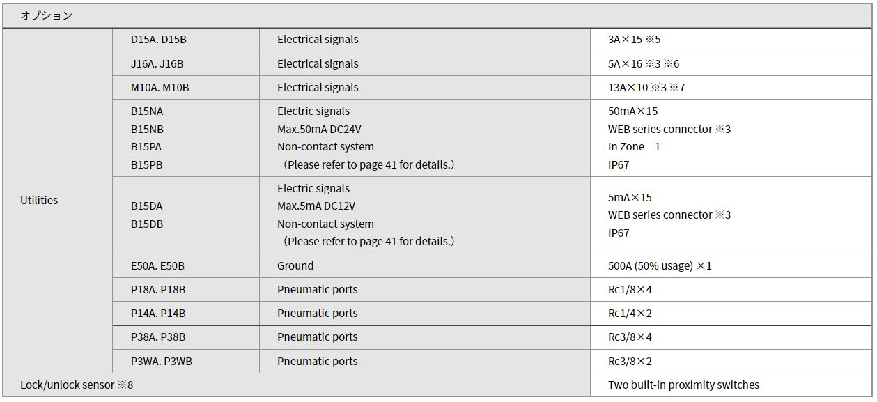Click the M10A. M10B model code

160,88
